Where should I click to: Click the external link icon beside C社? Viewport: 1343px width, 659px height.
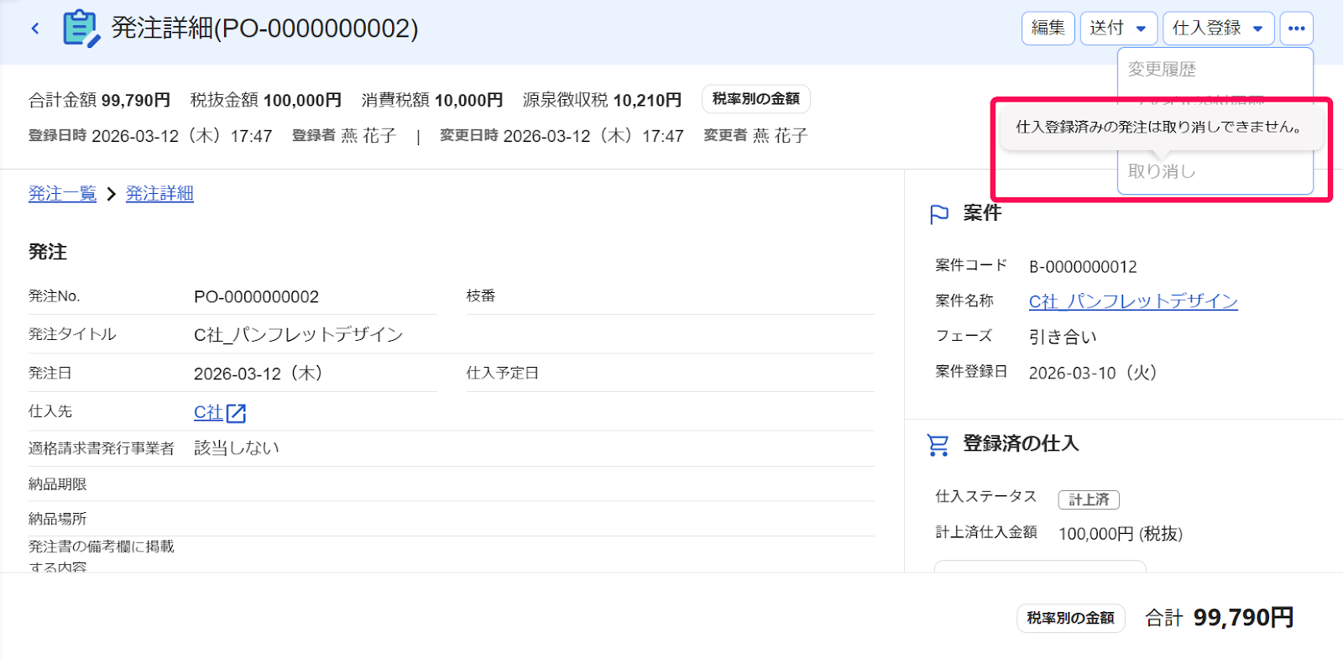click(237, 413)
